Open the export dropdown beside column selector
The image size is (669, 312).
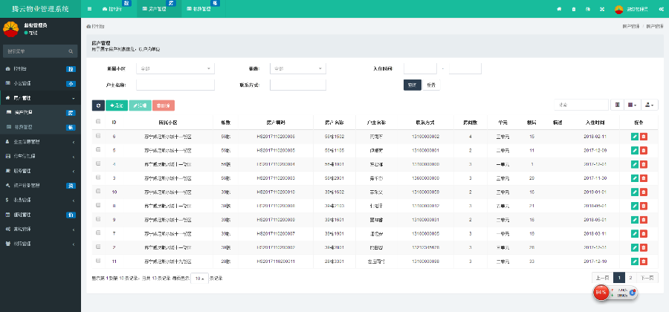(x=650, y=105)
